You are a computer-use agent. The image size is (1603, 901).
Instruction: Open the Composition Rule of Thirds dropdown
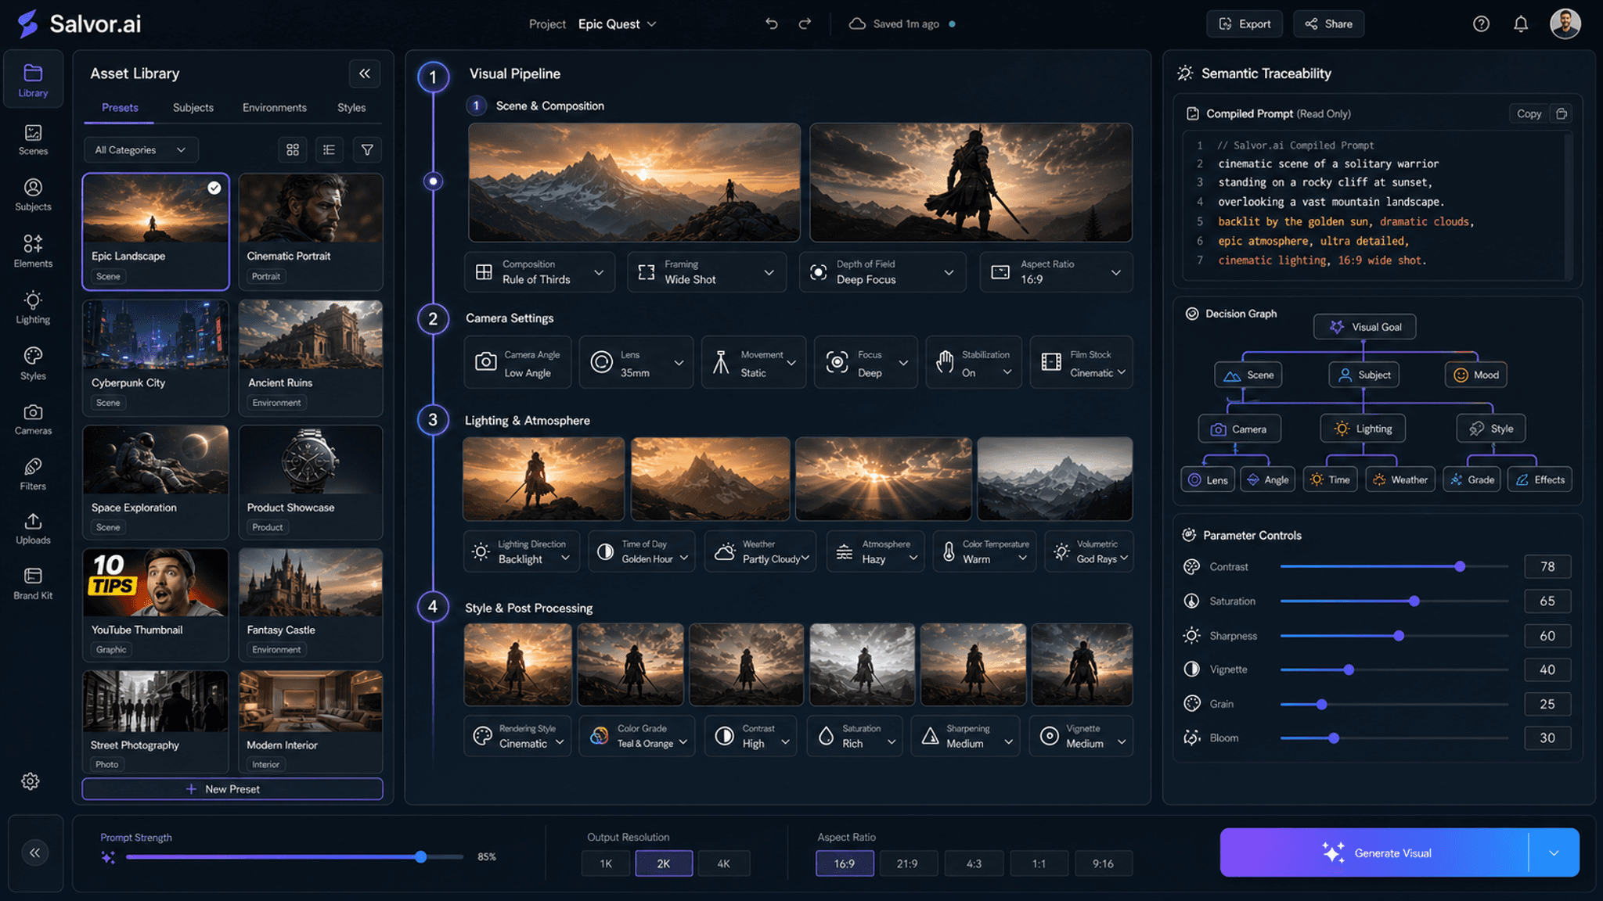click(x=540, y=272)
